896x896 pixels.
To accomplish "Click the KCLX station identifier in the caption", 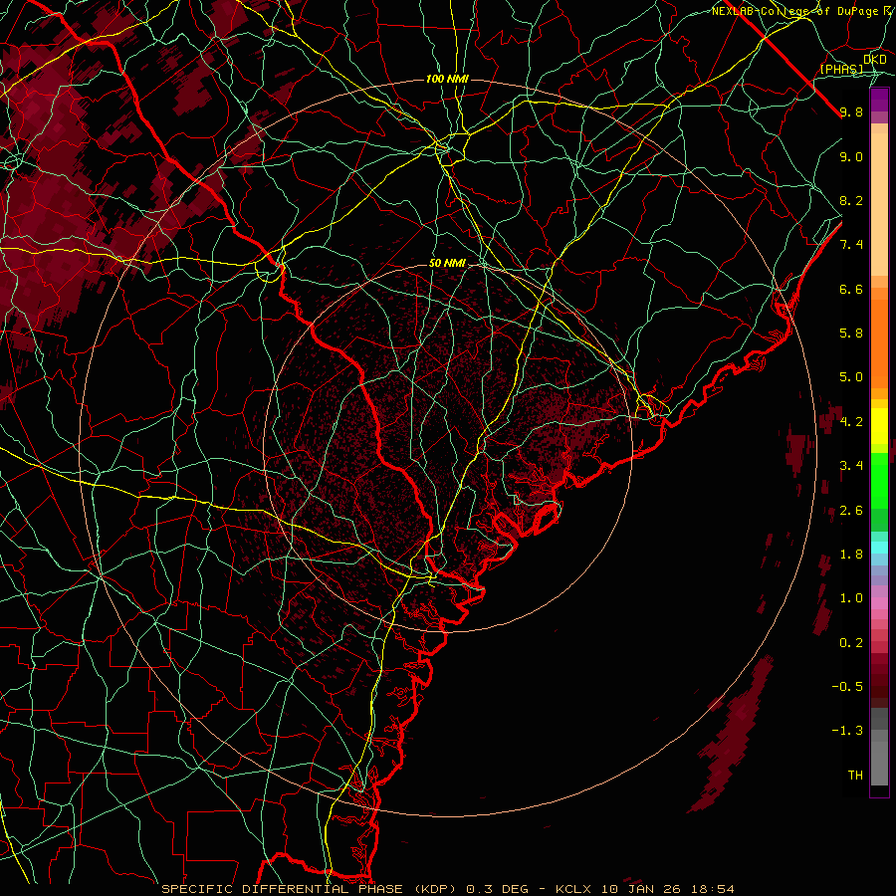I will [573, 889].
